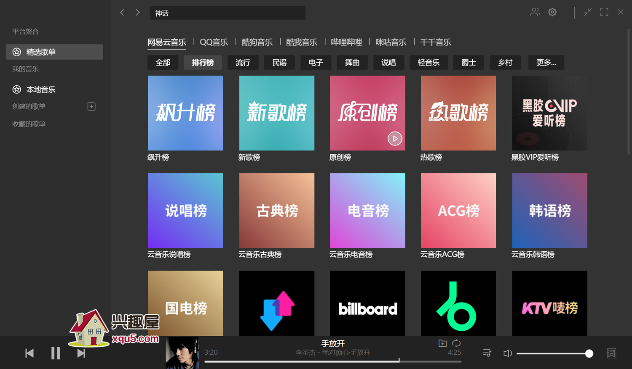Click 收藏的歌单 sidebar label
Image resolution: width=632 pixels, height=369 pixels.
(x=29, y=124)
